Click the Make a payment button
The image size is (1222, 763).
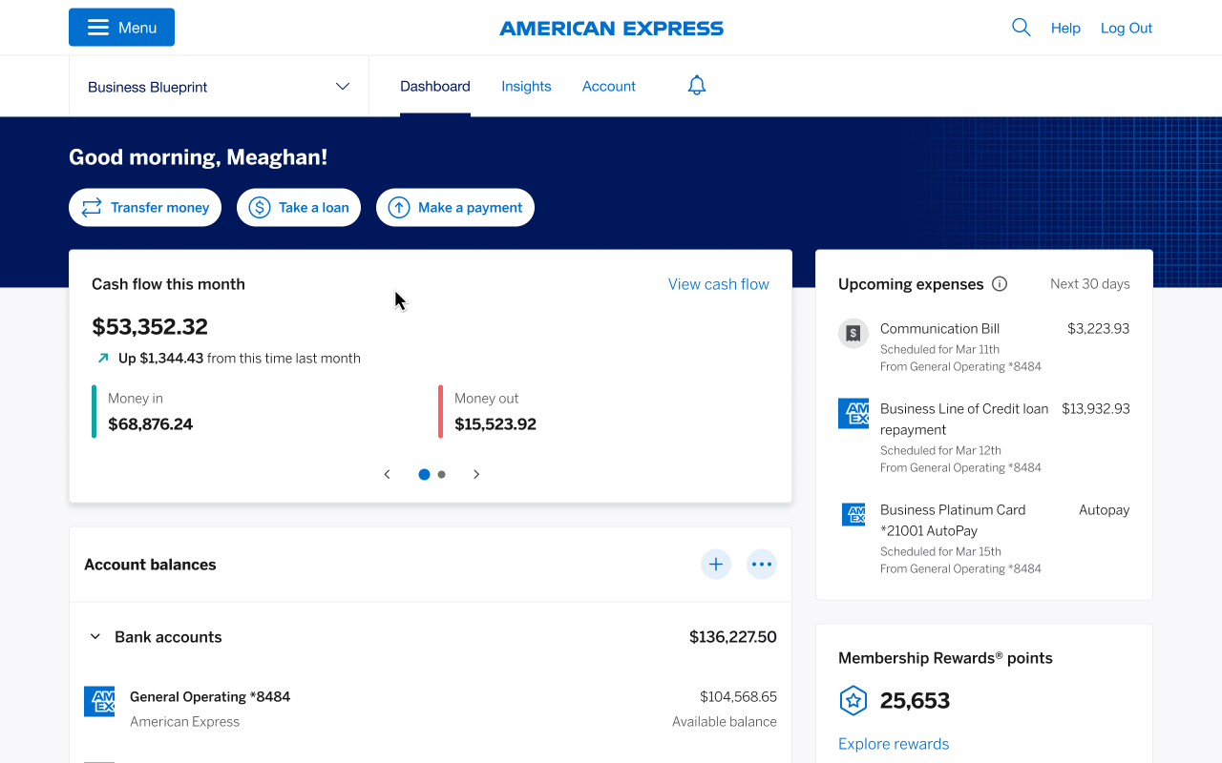[x=455, y=208]
